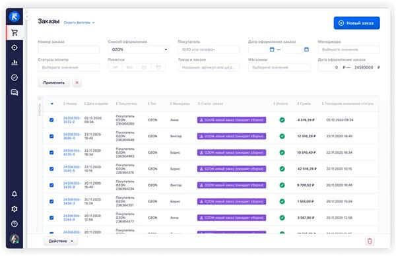The image size is (396, 256).
Task: Toggle the fourth mark filter icon
Action: click(x=158, y=67)
